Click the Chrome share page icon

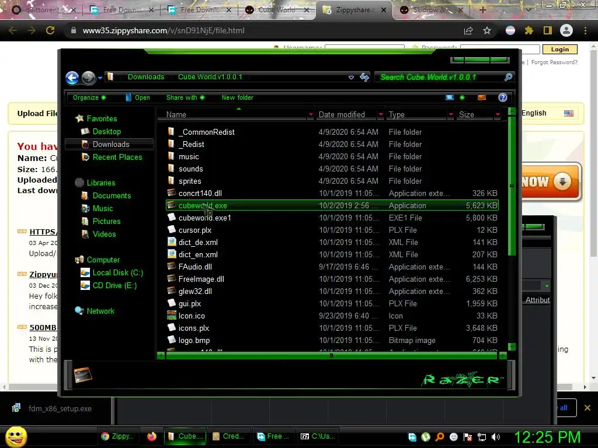pyautogui.click(x=468, y=30)
